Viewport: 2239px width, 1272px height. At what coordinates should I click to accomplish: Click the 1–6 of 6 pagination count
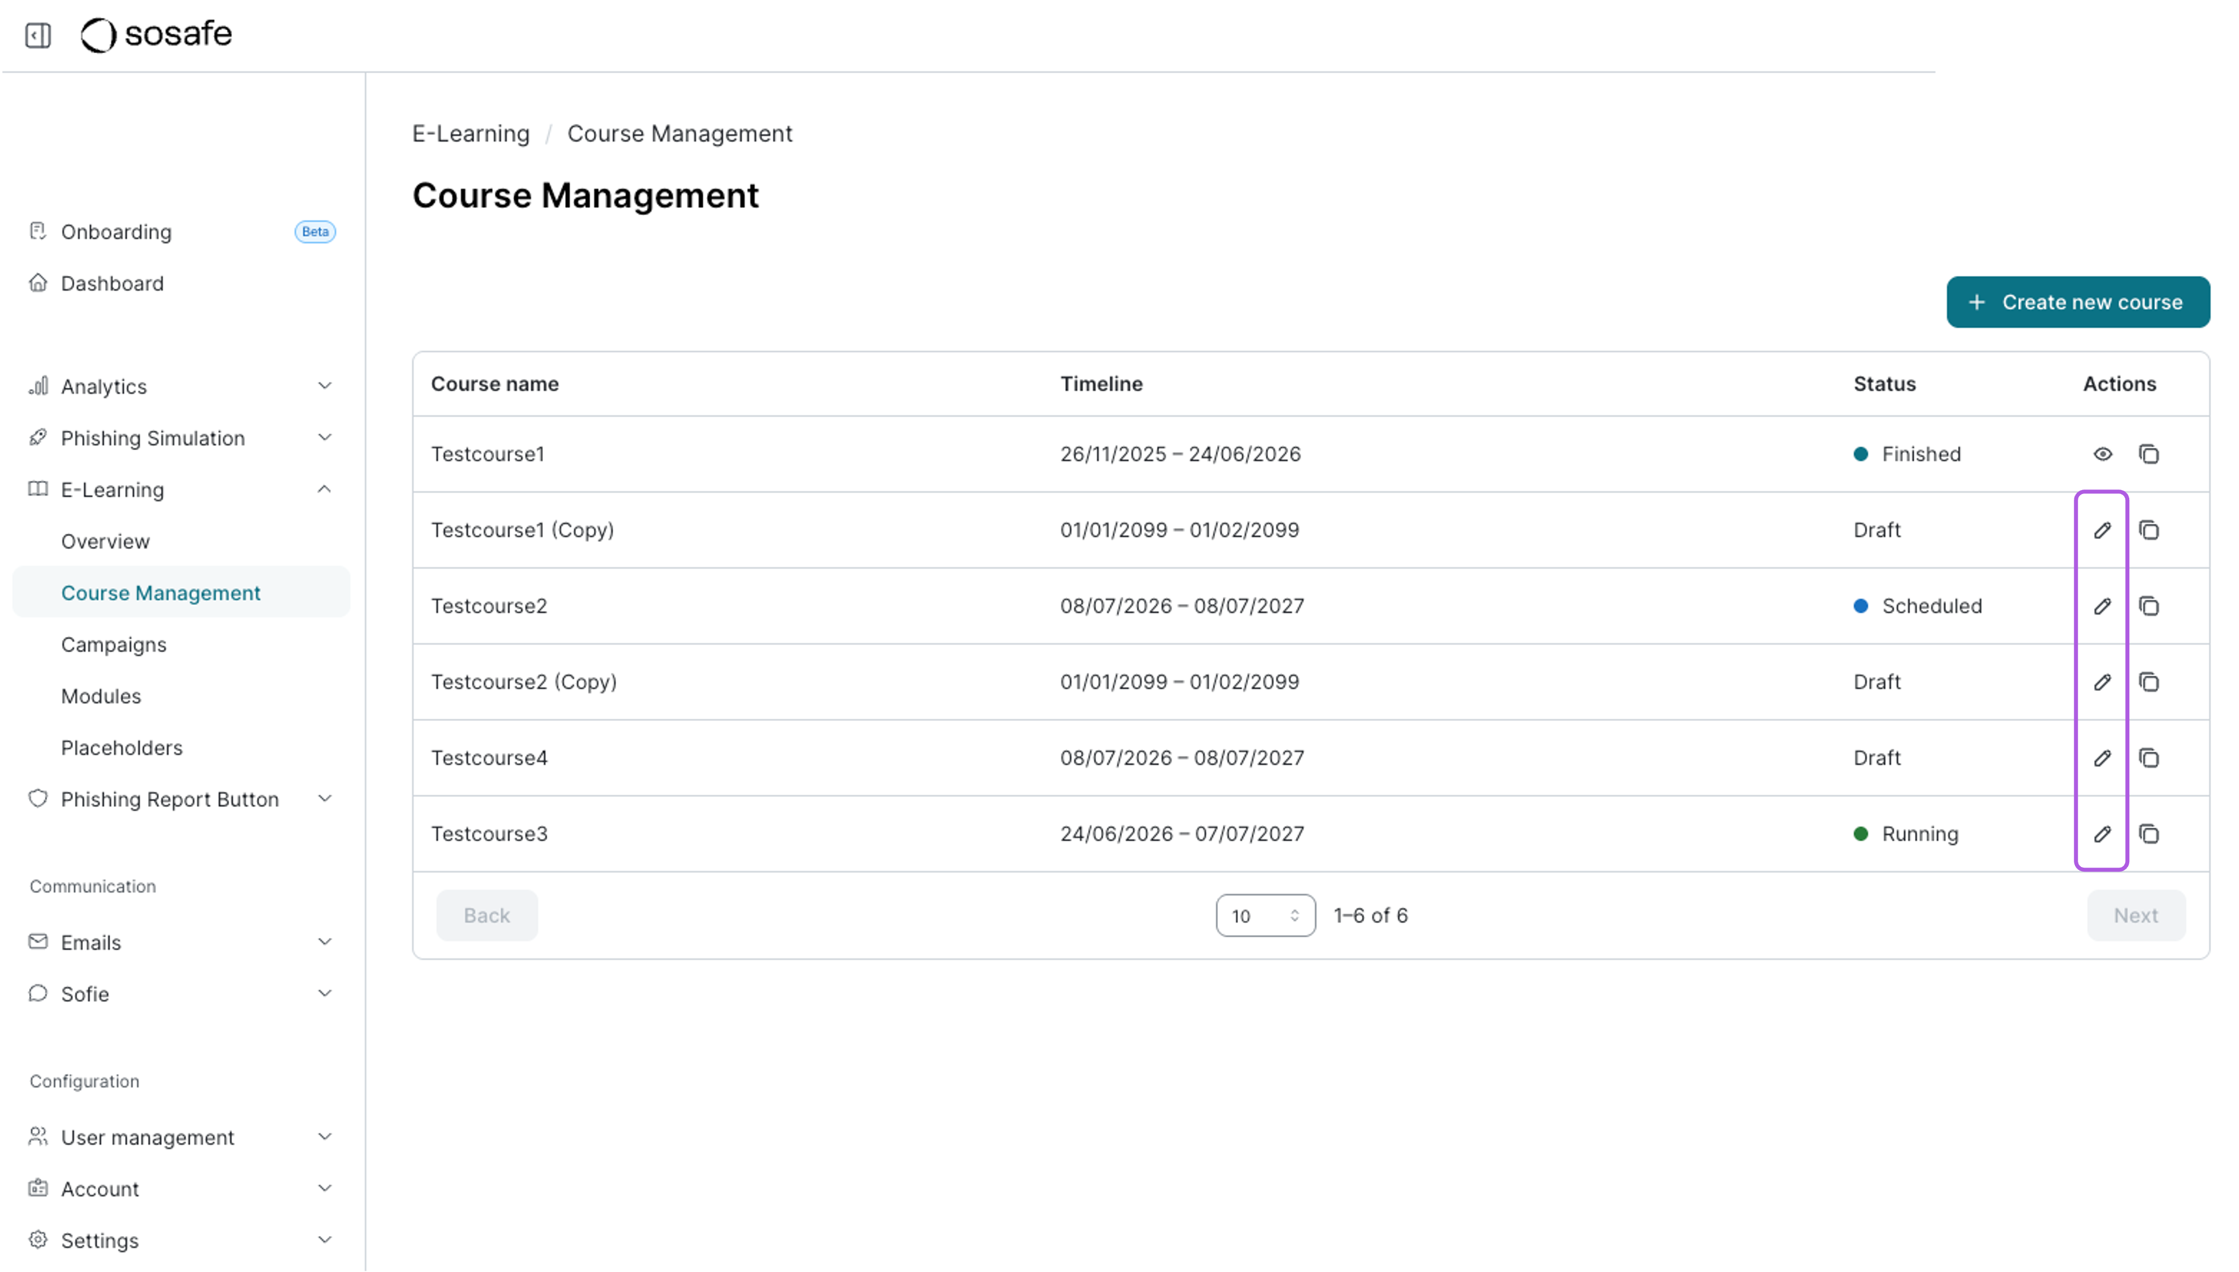click(1370, 916)
